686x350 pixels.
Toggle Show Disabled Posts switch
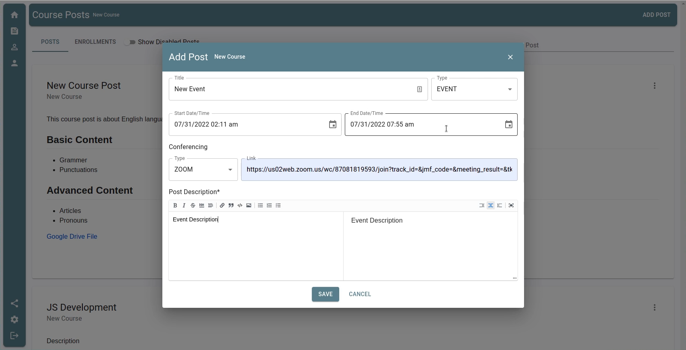click(x=130, y=42)
